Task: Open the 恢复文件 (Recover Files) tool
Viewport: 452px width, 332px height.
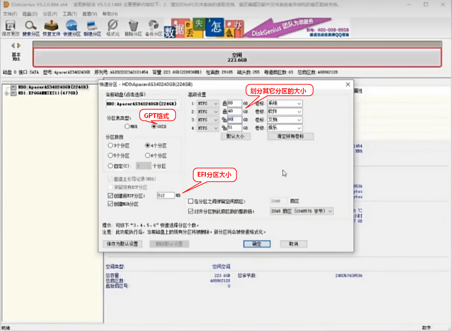Action: (52, 28)
